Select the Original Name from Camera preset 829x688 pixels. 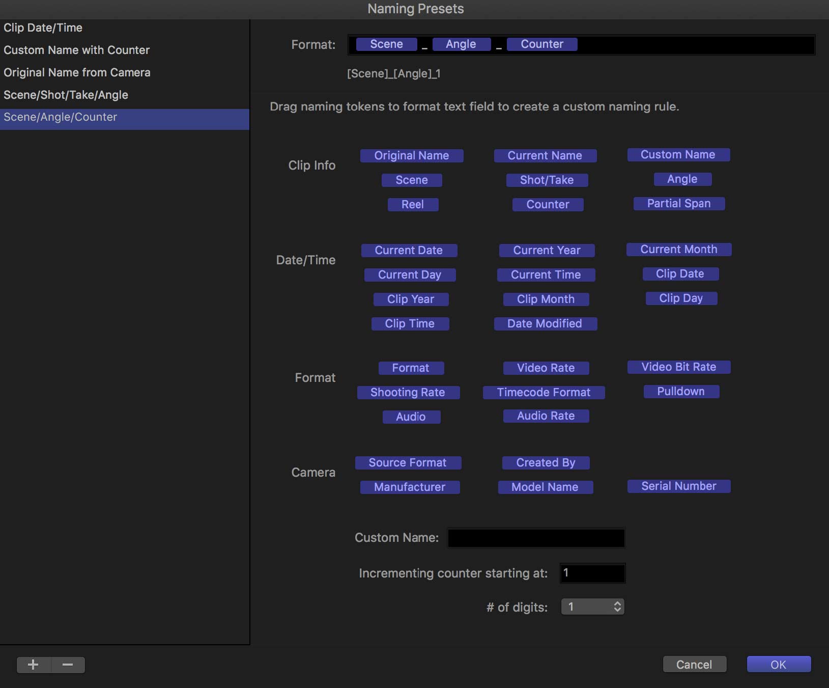coord(125,72)
